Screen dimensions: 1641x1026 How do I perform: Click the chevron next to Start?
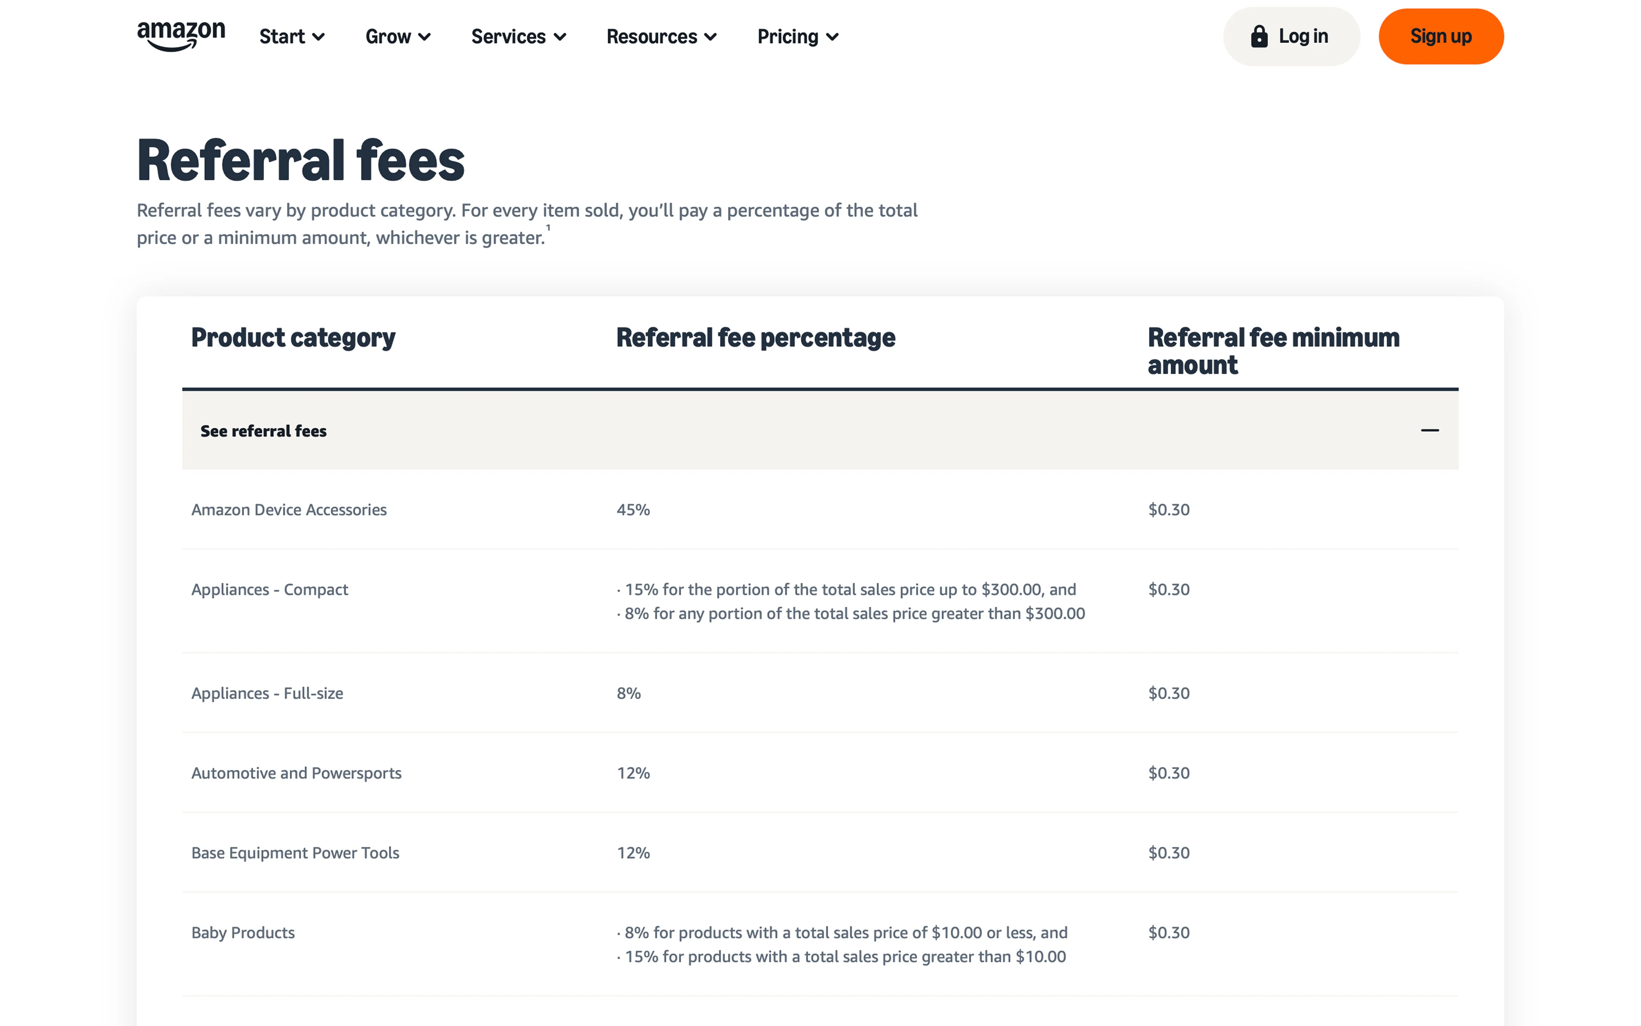(318, 37)
